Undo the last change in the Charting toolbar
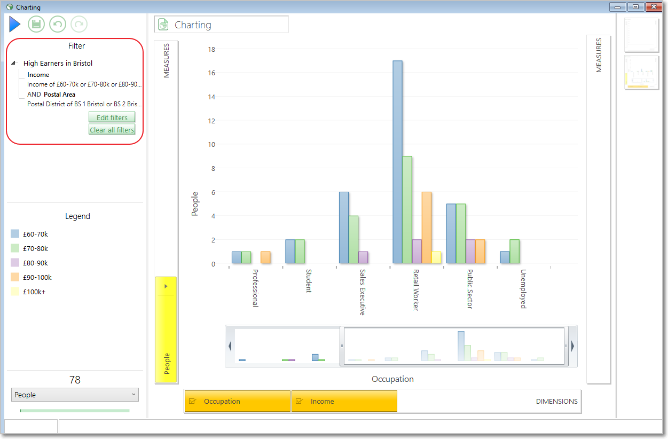This screenshot has height=439, width=668. coord(58,24)
